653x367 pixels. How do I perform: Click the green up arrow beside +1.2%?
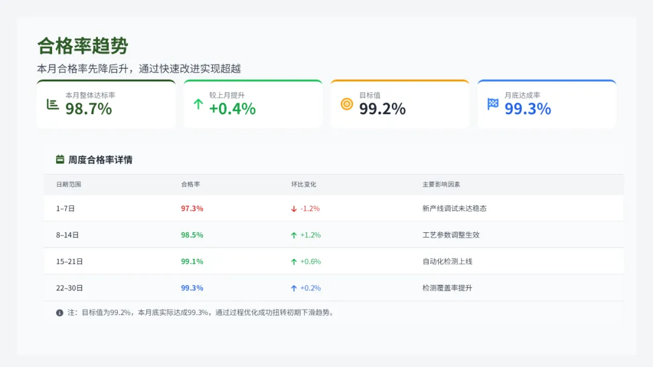tap(294, 235)
